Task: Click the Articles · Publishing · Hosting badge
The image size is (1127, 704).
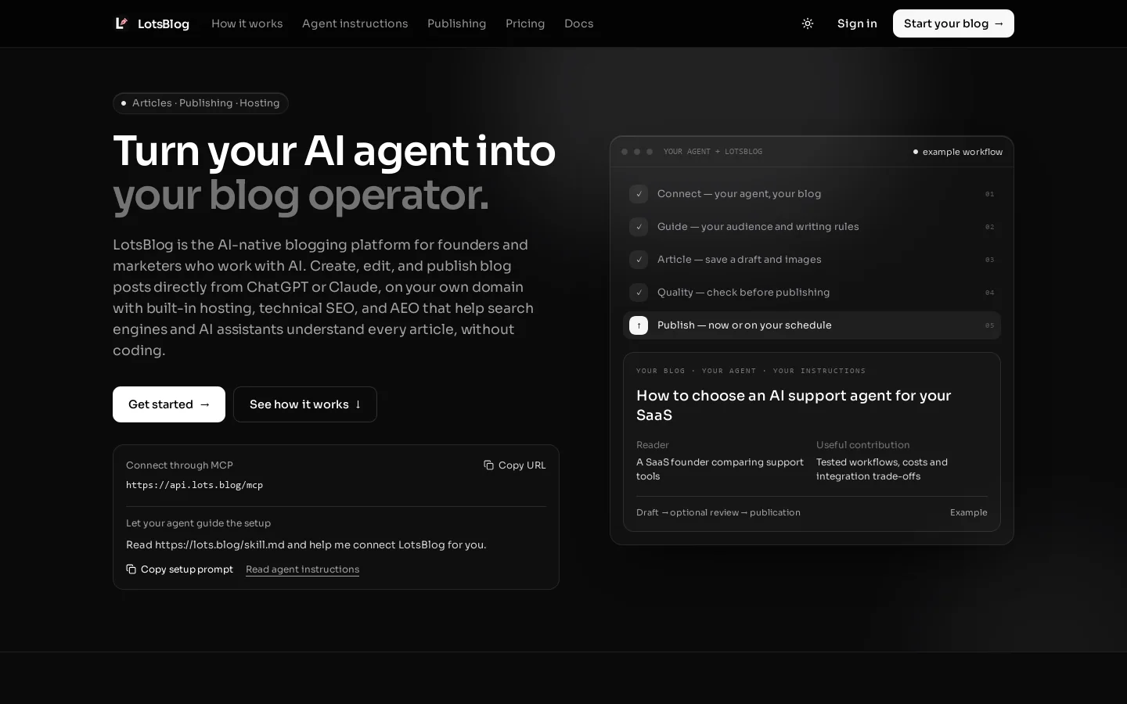Action: (x=201, y=103)
